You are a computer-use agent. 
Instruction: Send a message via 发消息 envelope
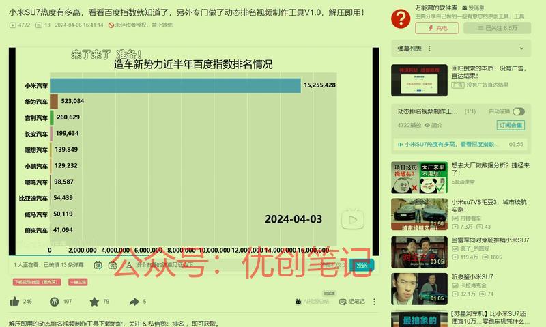(473, 8)
